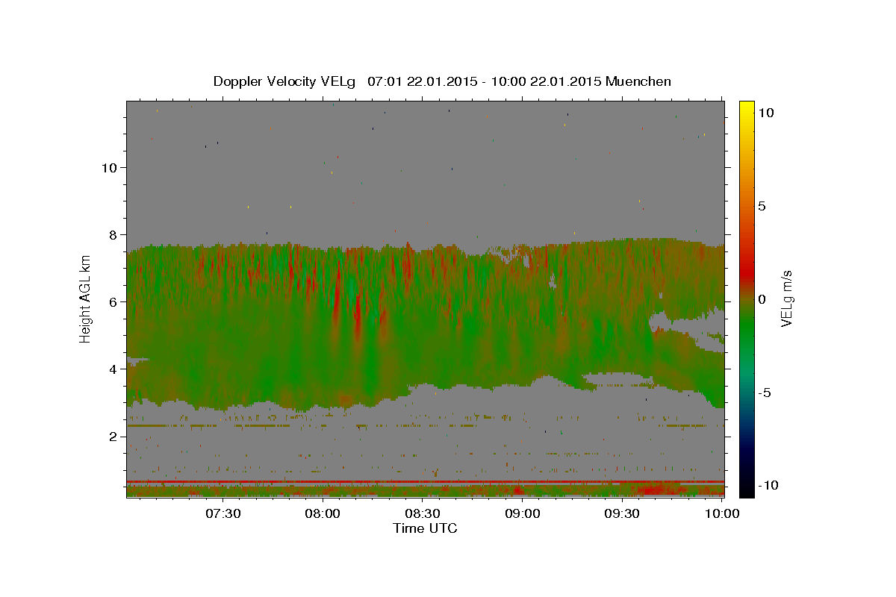The height and width of the screenshot is (597, 896).
Task: Click the 'Muenchen' location in the title
Action: [638, 81]
